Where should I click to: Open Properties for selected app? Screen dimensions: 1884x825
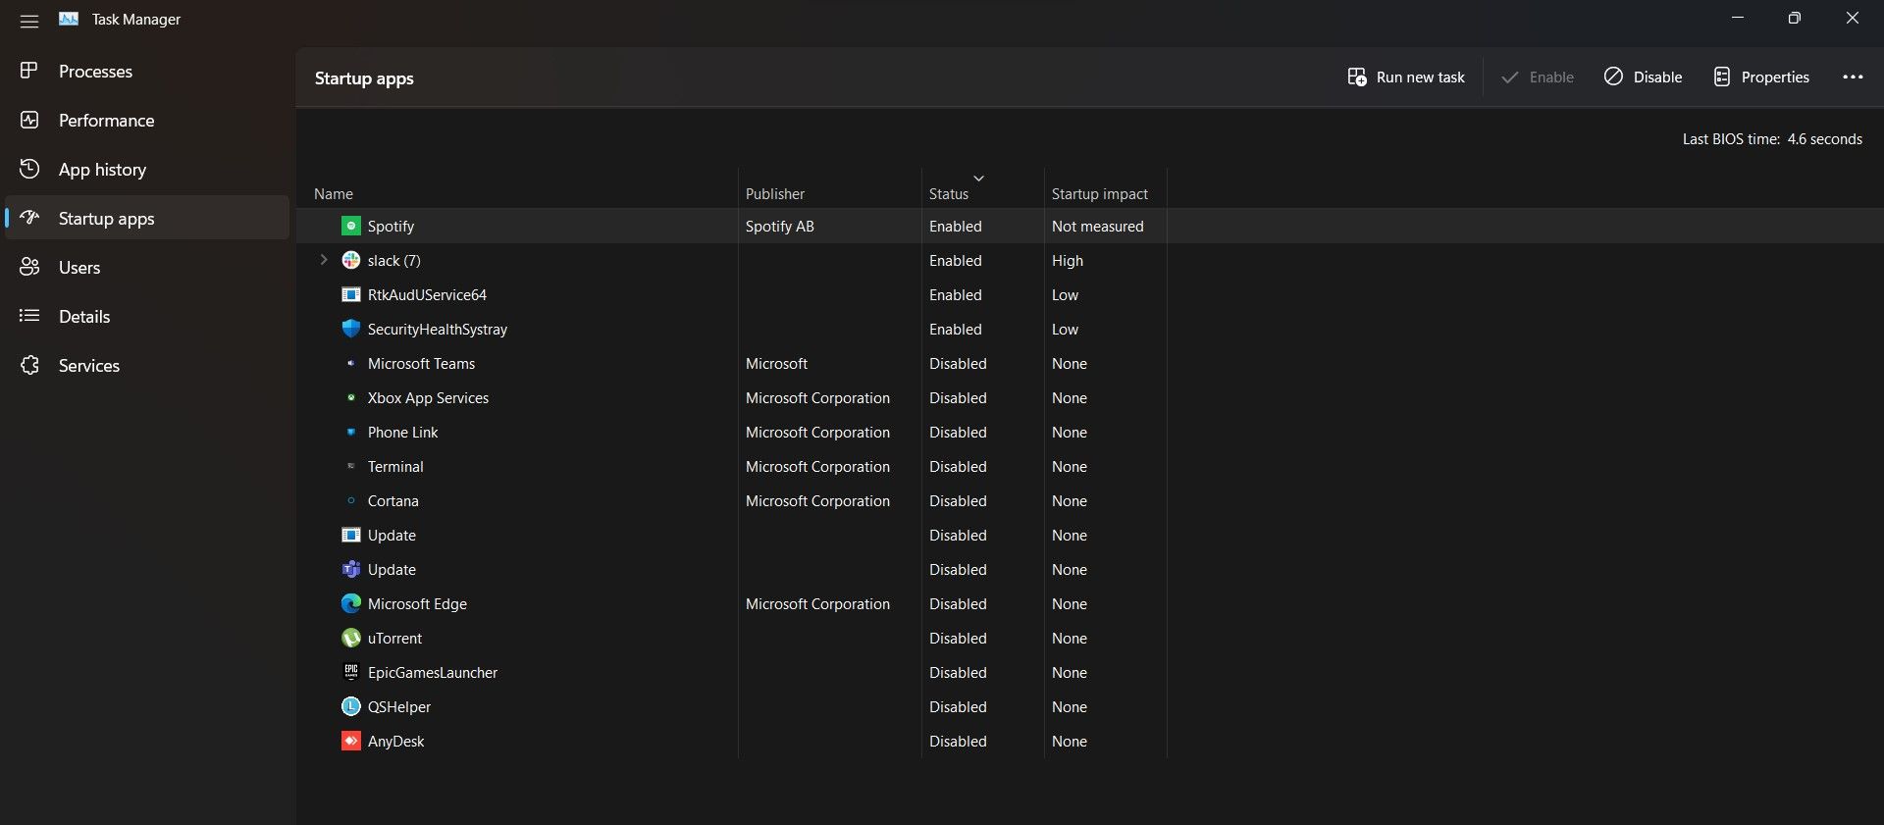coord(1761,77)
